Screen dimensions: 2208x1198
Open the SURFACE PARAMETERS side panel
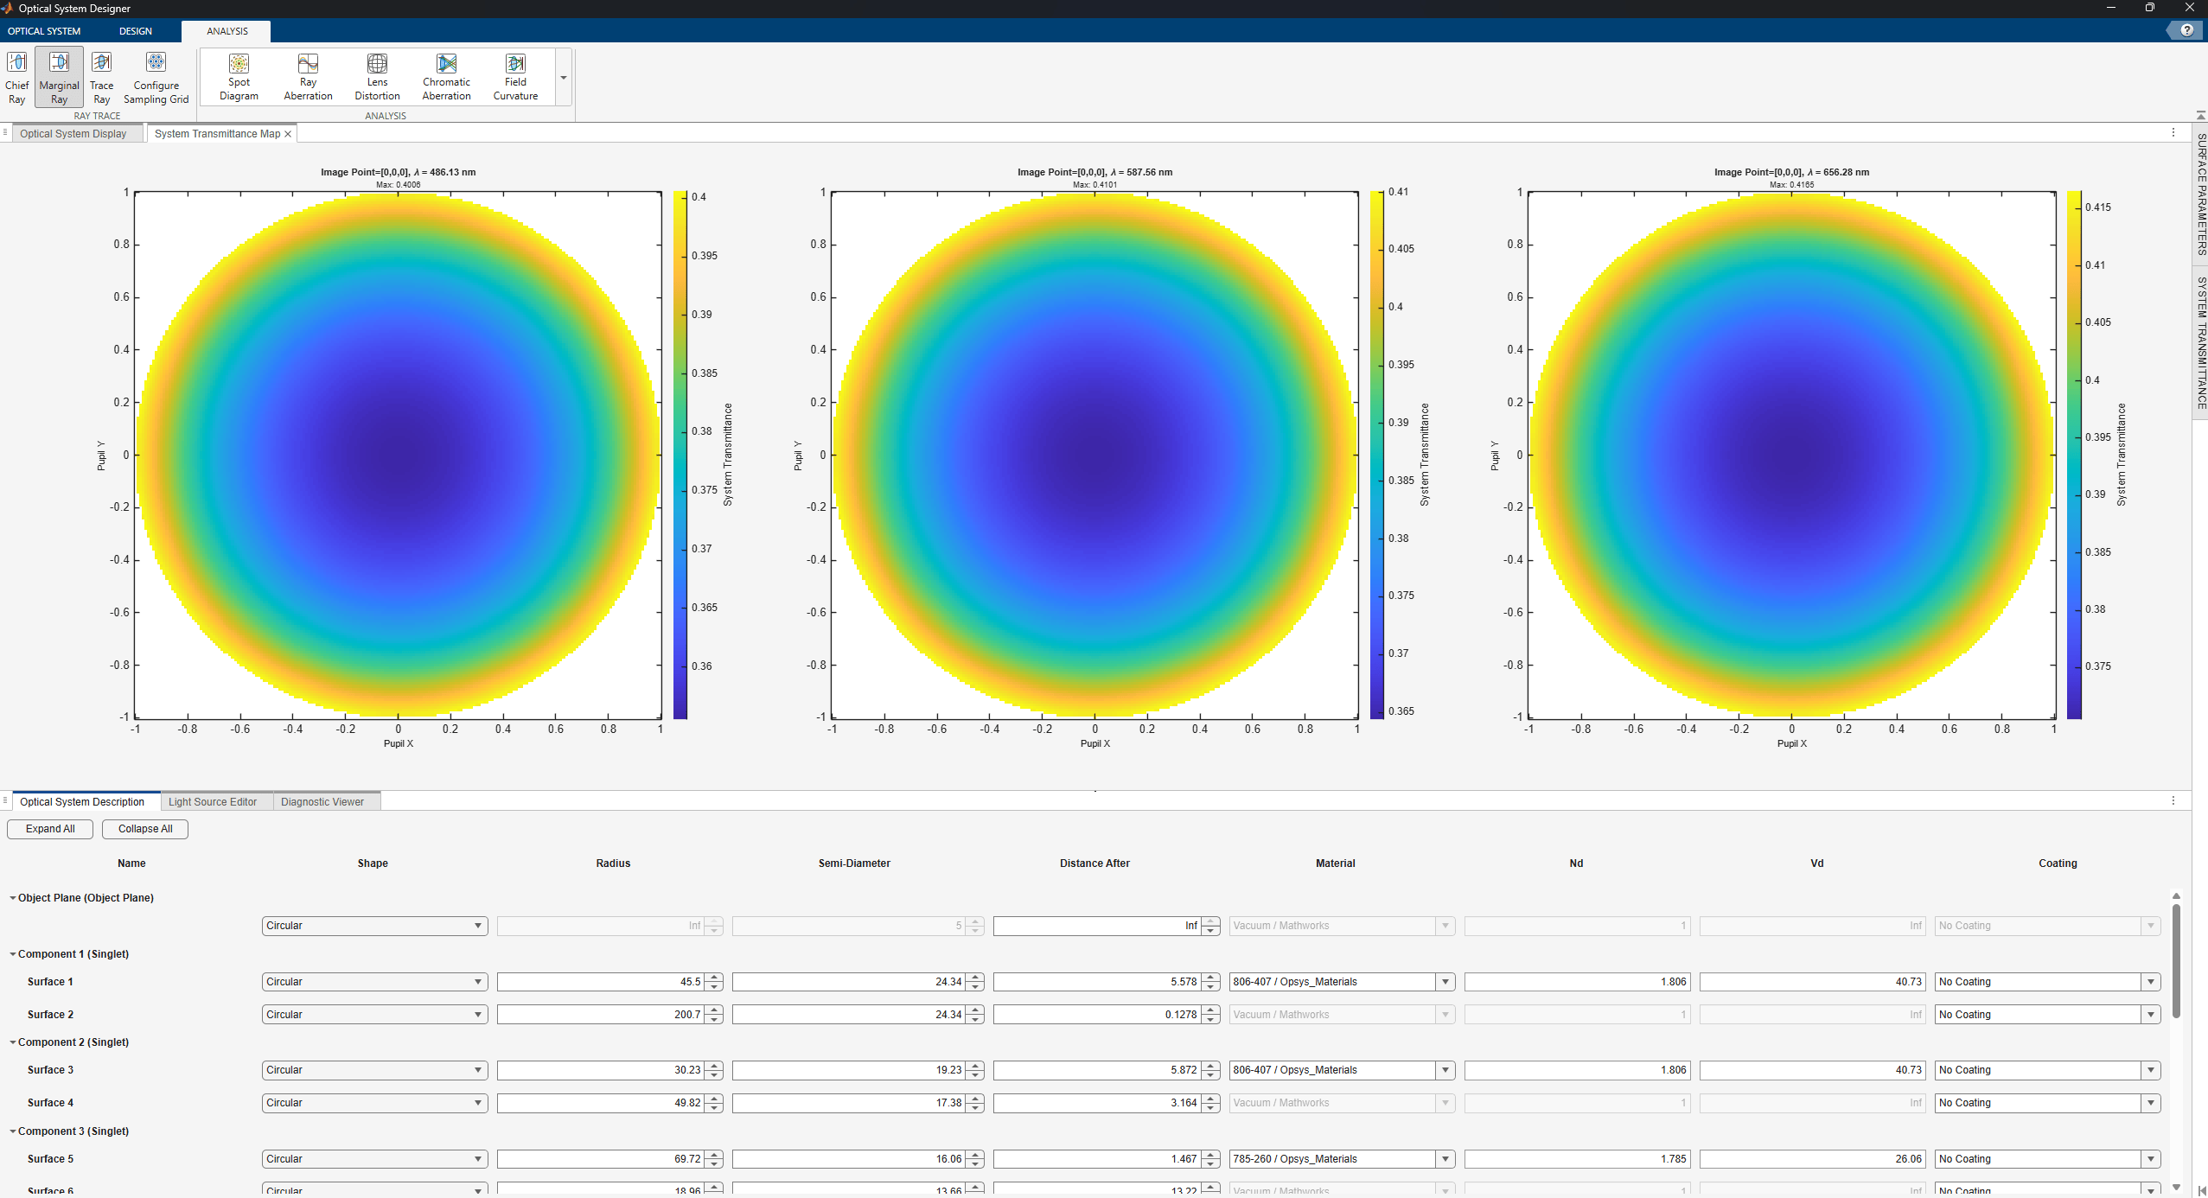click(2201, 194)
